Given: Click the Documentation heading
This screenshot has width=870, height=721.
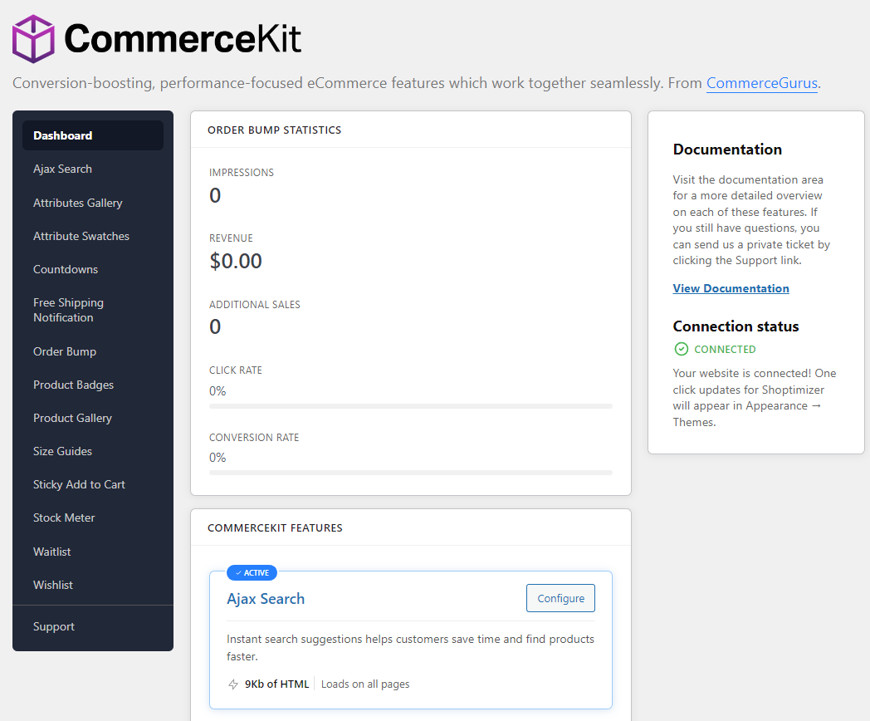Looking at the screenshot, I should 727,150.
